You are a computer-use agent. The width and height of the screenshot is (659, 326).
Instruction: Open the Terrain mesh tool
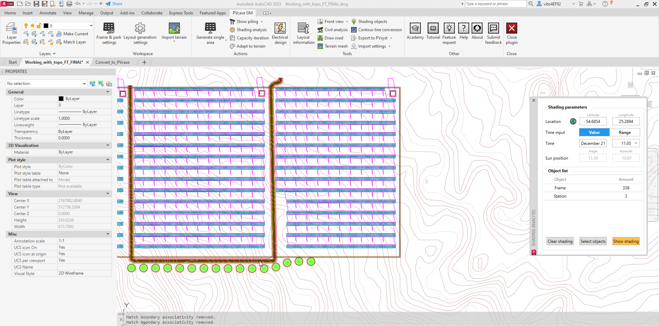(x=333, y=46)
